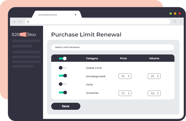
Task: Click the Category column header
Action: 92,58
